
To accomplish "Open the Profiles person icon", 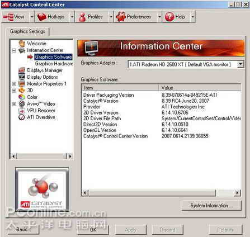I will pyautogui.click(x=82, y=17).
